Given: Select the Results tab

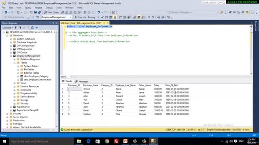Looking at the screenshot, I should click(67, 81).
